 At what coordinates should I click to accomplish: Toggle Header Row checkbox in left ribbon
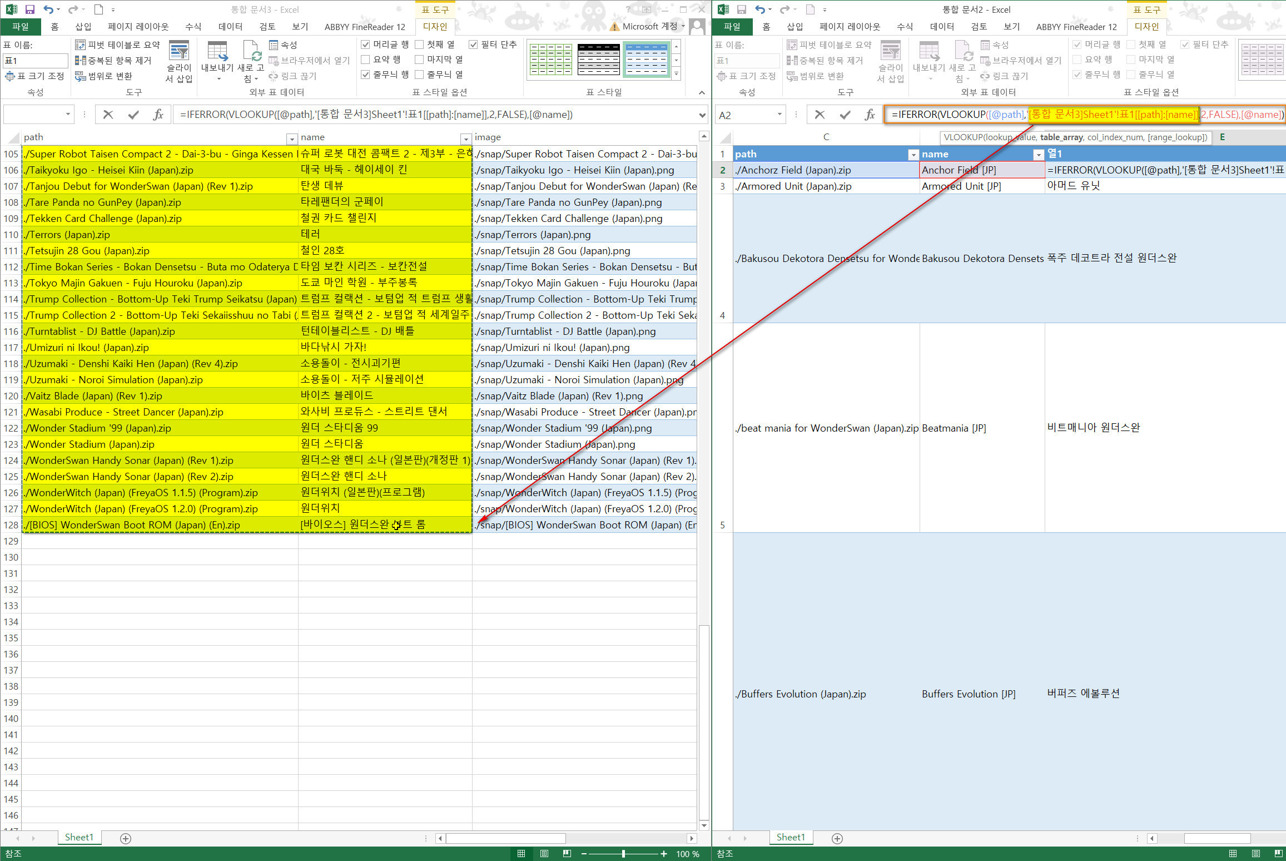pyautogui.click(x=366, y=44)
